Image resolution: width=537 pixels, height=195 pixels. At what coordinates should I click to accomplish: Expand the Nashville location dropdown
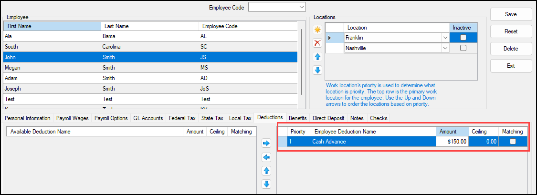pos(445,48)
